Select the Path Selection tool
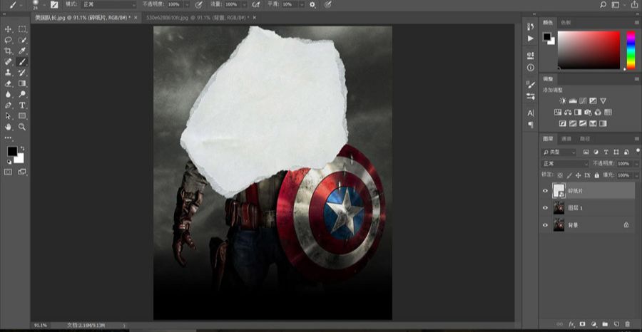The image size is (642, 332). click(8, 115)
